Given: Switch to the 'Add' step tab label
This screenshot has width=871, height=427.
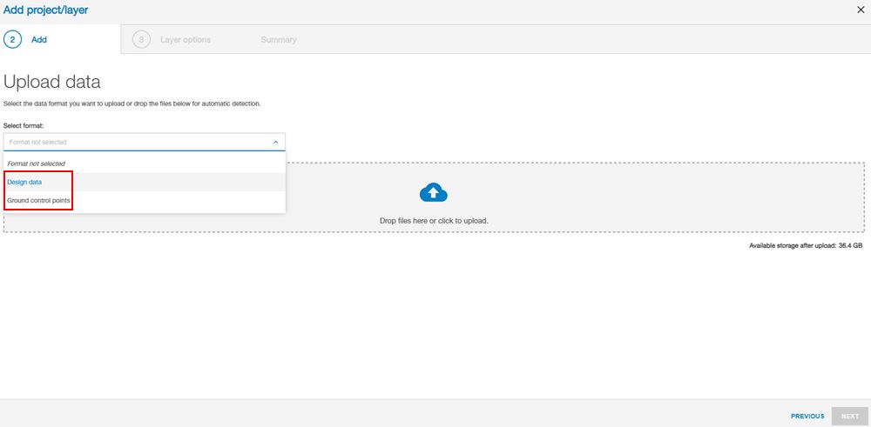Looking at the screenshot, I should tap(39, 40).
